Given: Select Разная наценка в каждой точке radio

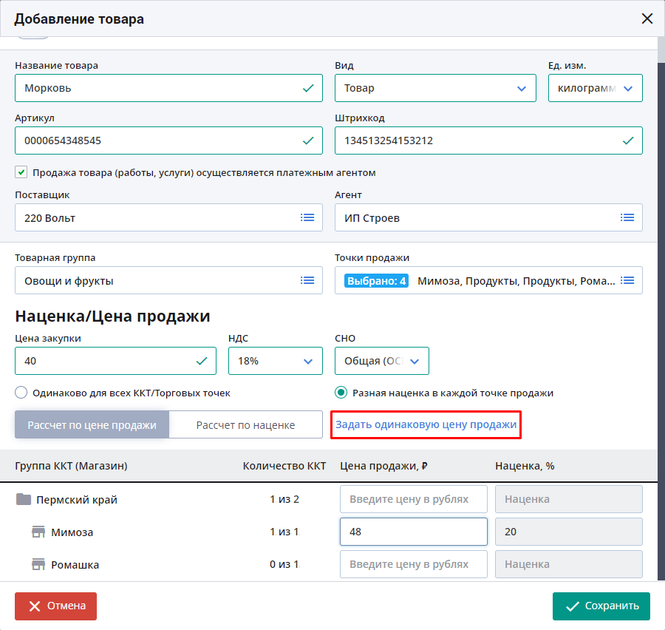Looking at the screenshot, I should (x=341, y=393).
